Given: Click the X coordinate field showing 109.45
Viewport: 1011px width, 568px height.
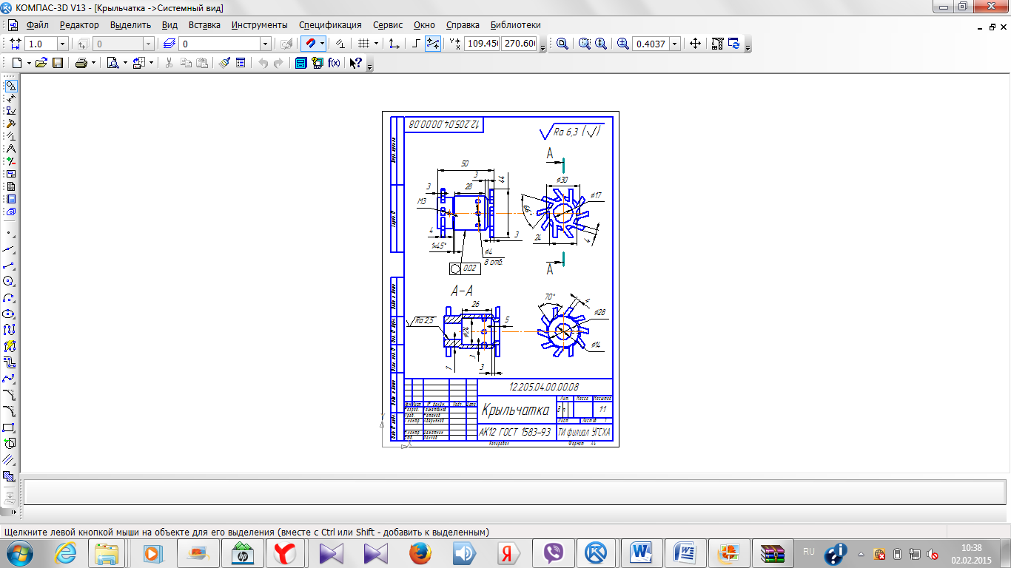Looking at the screenshot, I should click(x=481, y=44).
